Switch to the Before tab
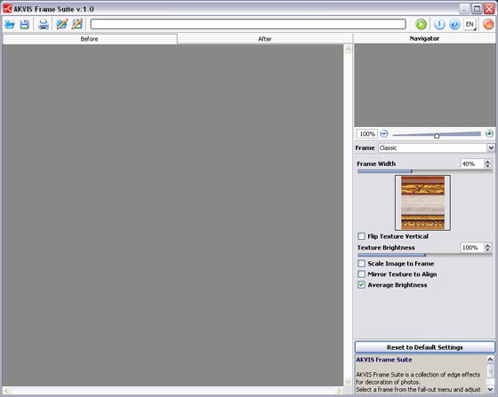498x397 pixels. pyautogui.click(x=90, y=39)
